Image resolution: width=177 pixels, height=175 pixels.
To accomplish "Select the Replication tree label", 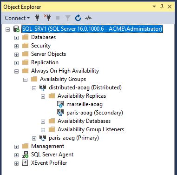I will [45, 62].
